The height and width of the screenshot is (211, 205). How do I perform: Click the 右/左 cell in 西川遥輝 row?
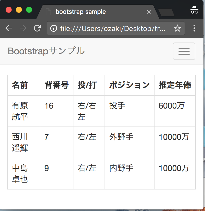[x=89, y=142]
